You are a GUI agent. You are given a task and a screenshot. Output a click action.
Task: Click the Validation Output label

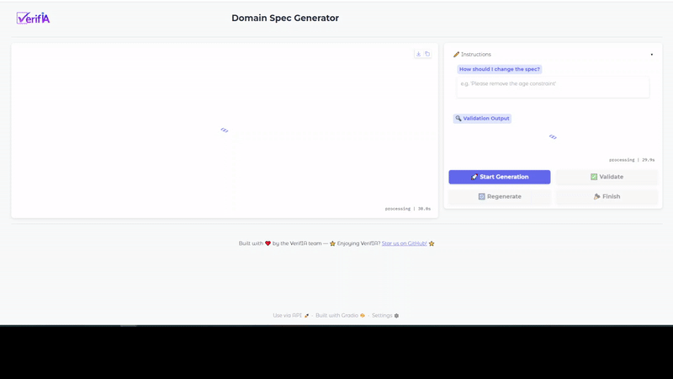(482, 118)
